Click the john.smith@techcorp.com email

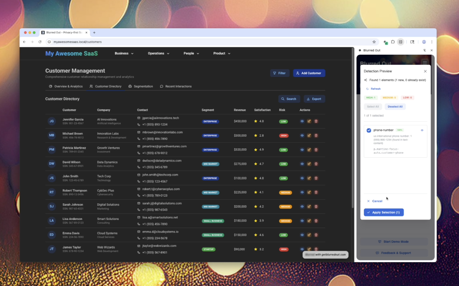160,175
